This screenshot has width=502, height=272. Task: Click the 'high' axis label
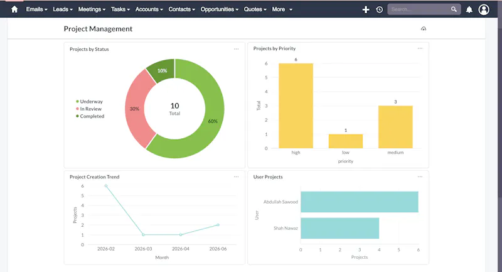point(296,153)
